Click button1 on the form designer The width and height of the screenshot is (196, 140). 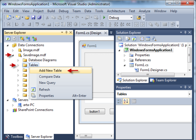(x=95, y=111)
